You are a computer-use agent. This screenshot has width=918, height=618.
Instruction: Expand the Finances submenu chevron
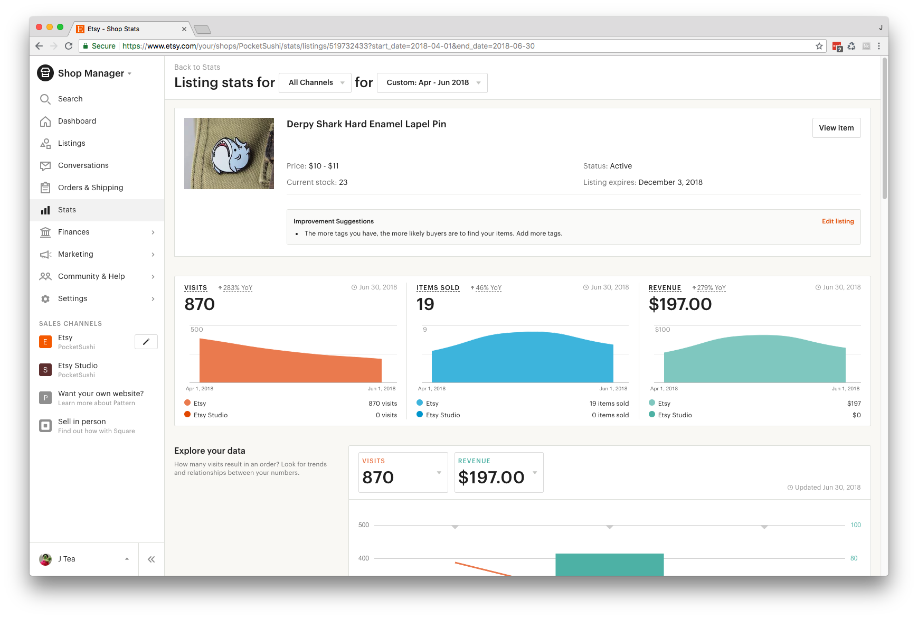click(x=153, y=232)
